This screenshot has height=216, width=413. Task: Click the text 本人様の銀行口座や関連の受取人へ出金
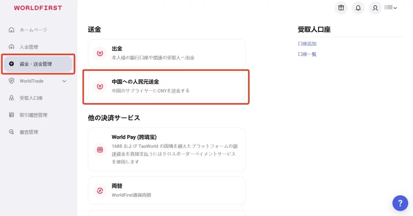pyautogui.click(x=153, y=58)
